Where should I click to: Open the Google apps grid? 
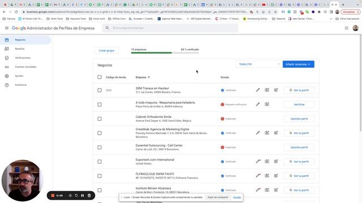[346, 28]
